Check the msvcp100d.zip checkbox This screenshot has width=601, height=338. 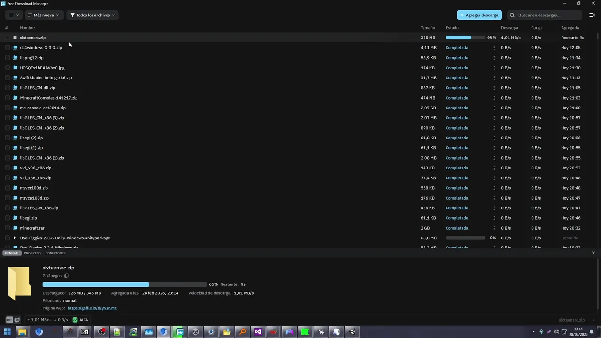tap(7, 198)
